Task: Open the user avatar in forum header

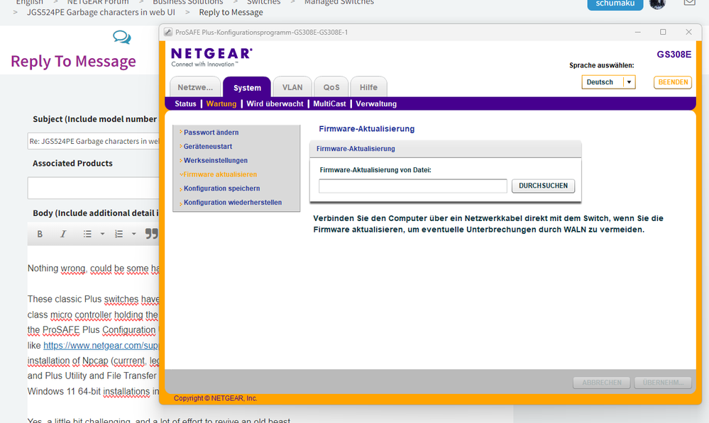Action: click(657, 4)
